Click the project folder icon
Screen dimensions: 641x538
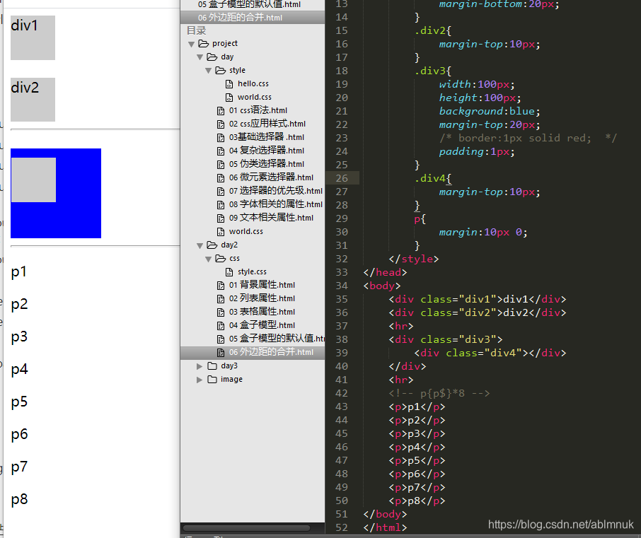[204, 43]
